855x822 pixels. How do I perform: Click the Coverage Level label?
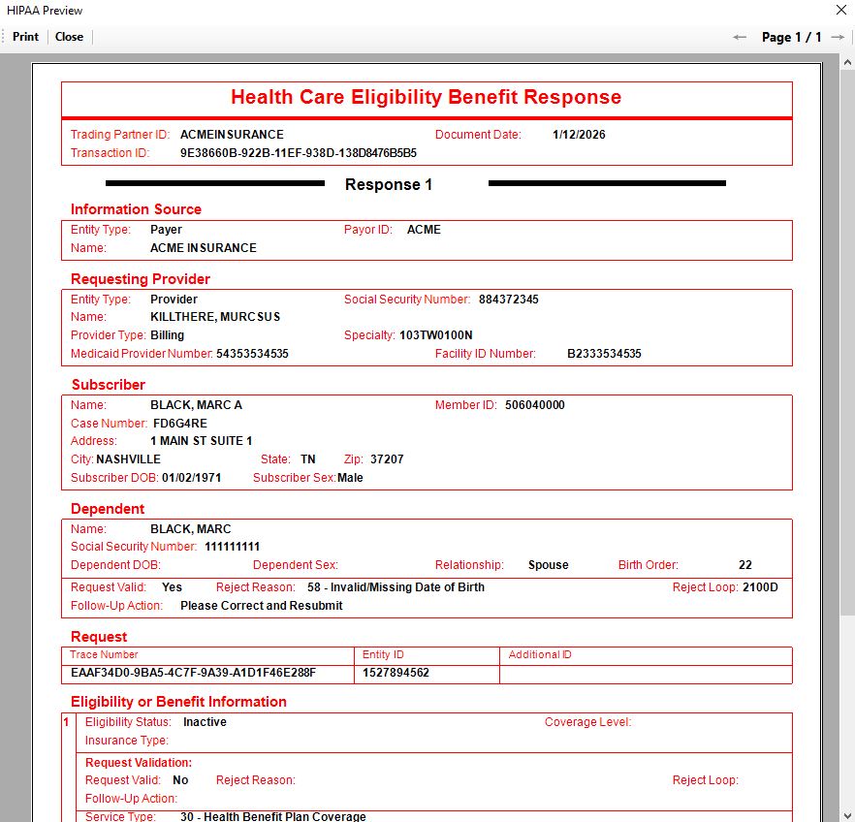(x=587, y=722)
